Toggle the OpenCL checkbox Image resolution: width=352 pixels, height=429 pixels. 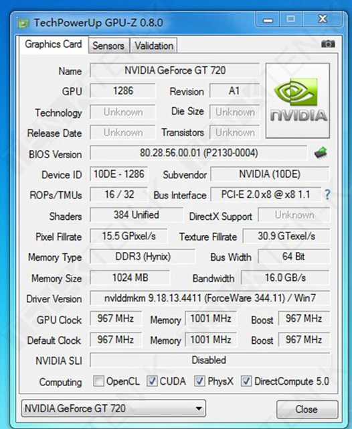(98, 381)
